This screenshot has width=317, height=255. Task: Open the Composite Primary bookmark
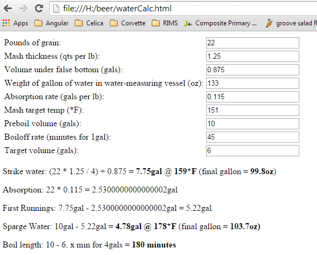(220, 23)
